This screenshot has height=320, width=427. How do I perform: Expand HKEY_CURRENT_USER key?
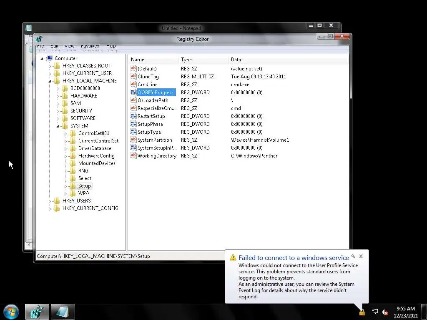(x=50, y=73)
